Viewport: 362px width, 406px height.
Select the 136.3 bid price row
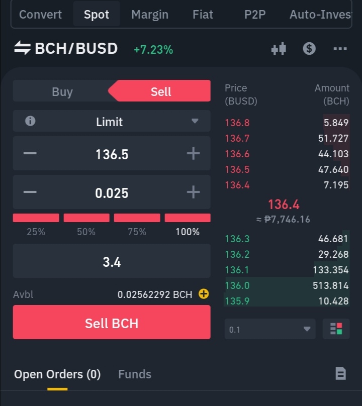point(287,239)
